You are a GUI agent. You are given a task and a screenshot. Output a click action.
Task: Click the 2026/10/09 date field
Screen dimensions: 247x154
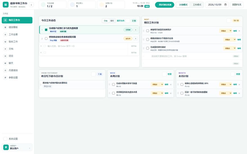point(217,5)
